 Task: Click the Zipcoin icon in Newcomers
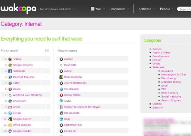(x=61, y=59)
